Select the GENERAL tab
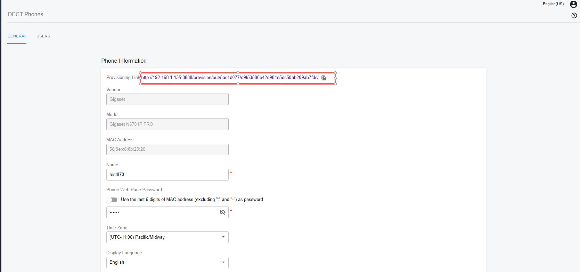This screenshot has width=580, height=272. tap(17, 36)
